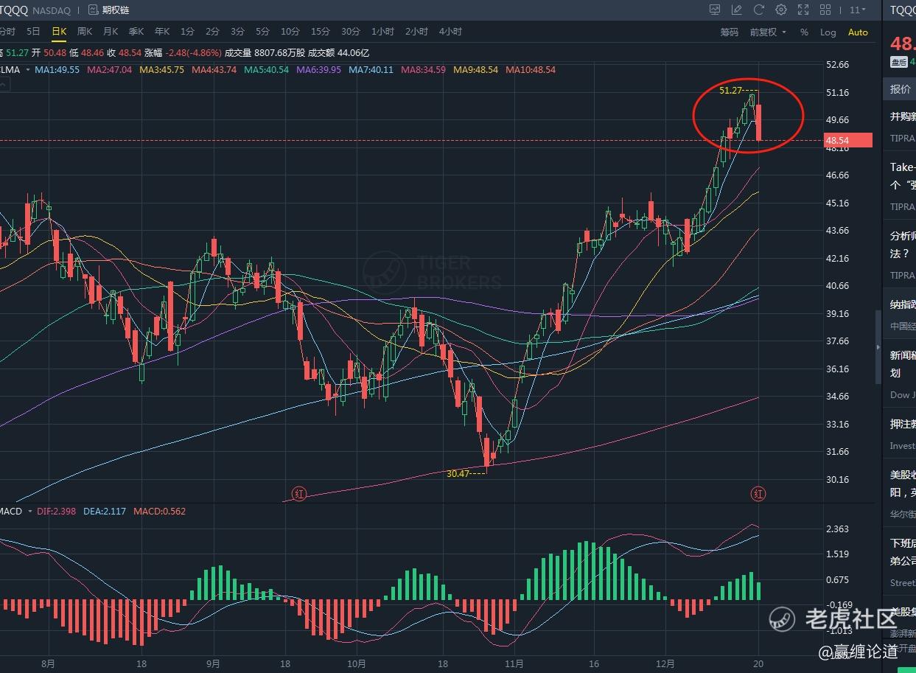Click the 51.27 high price label
The width and height of the screenshot is (916, 673).
(x=731, y=90)
